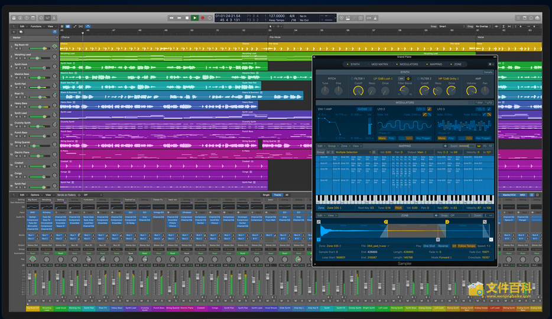552x319 pixels.
Task: Show Smart Controls in the control bar
Action: click(41, 18)
